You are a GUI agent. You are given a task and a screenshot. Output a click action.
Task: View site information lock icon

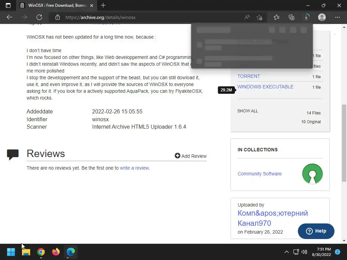click(x=58, y=17)
